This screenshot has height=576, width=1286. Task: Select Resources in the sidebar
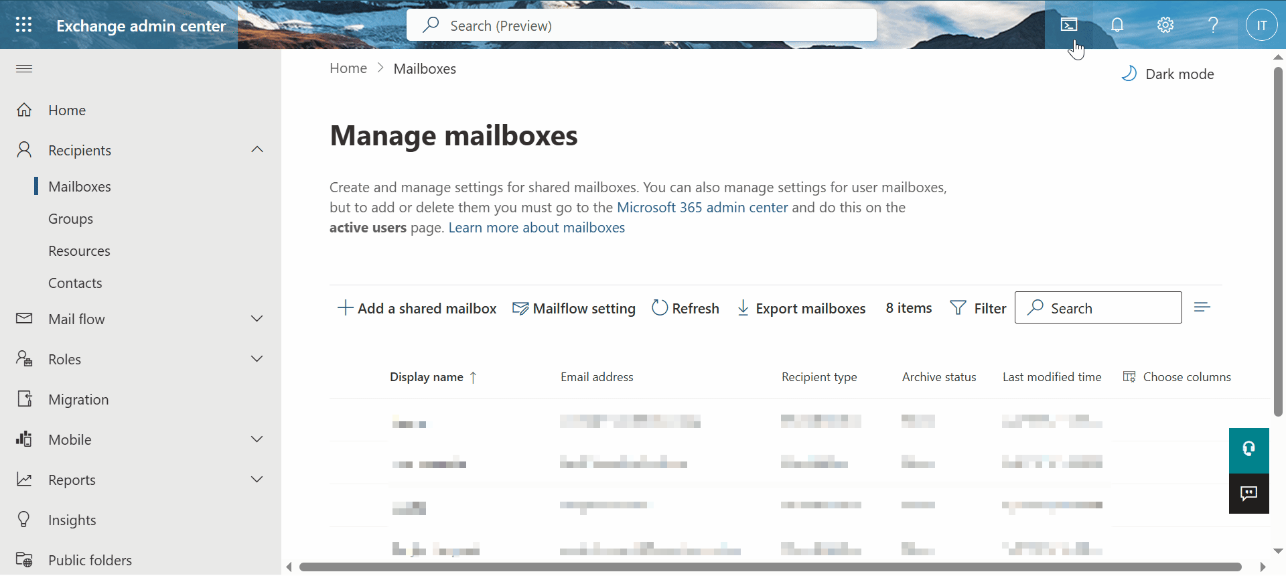tap(79, 251)
